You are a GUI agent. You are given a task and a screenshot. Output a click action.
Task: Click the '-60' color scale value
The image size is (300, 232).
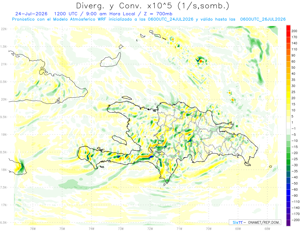[x=294, y=190]
